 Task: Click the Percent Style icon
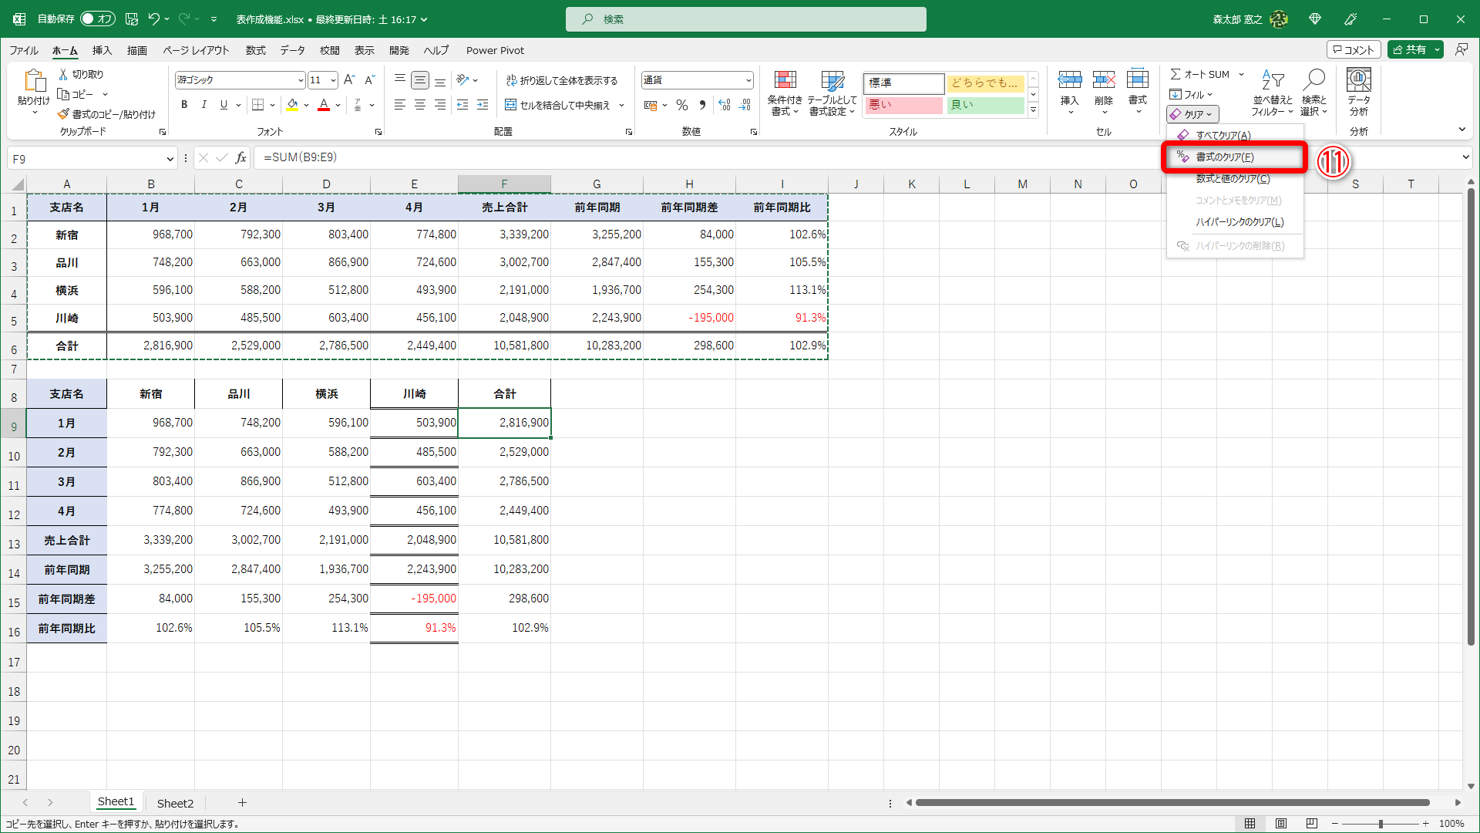click(681, 105)
